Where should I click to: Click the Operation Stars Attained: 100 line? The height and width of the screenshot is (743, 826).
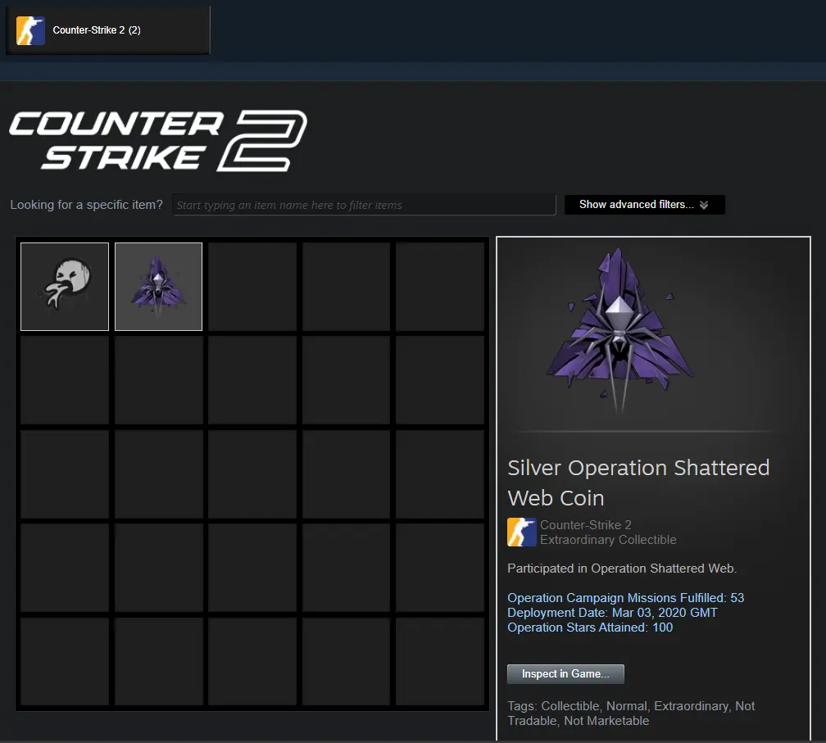click(x=590, y=627)
